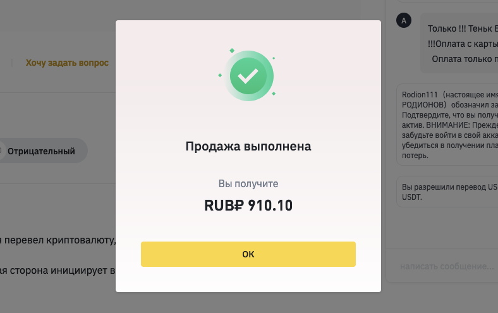Click the green checkmark success icon

click(248, 75)
